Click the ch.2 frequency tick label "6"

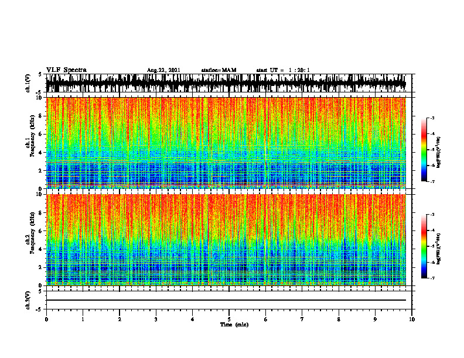[x=41, y=231]
